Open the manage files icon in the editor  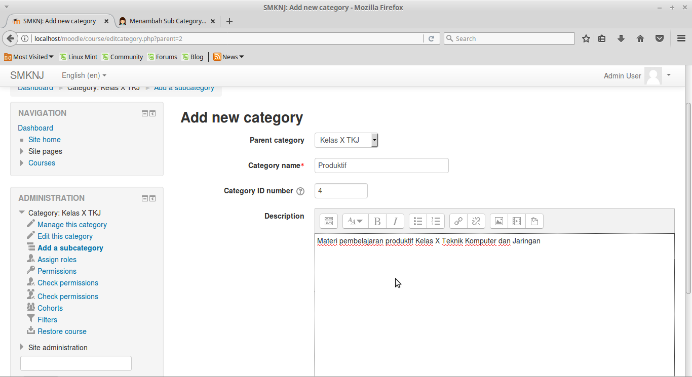point(534,221)
